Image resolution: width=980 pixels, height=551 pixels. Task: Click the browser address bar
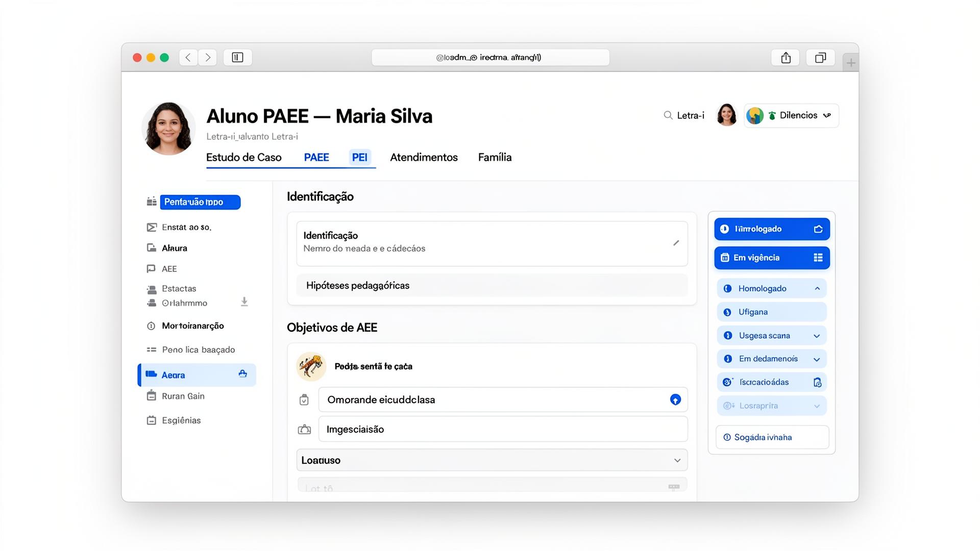tap(490, 58)
